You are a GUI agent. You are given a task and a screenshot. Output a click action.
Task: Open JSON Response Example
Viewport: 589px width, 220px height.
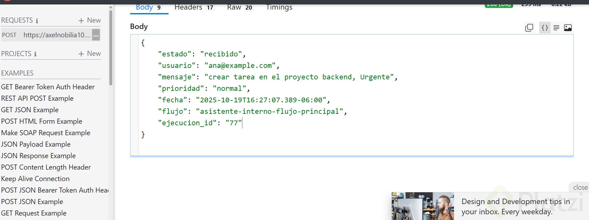(x=38, y=156)
